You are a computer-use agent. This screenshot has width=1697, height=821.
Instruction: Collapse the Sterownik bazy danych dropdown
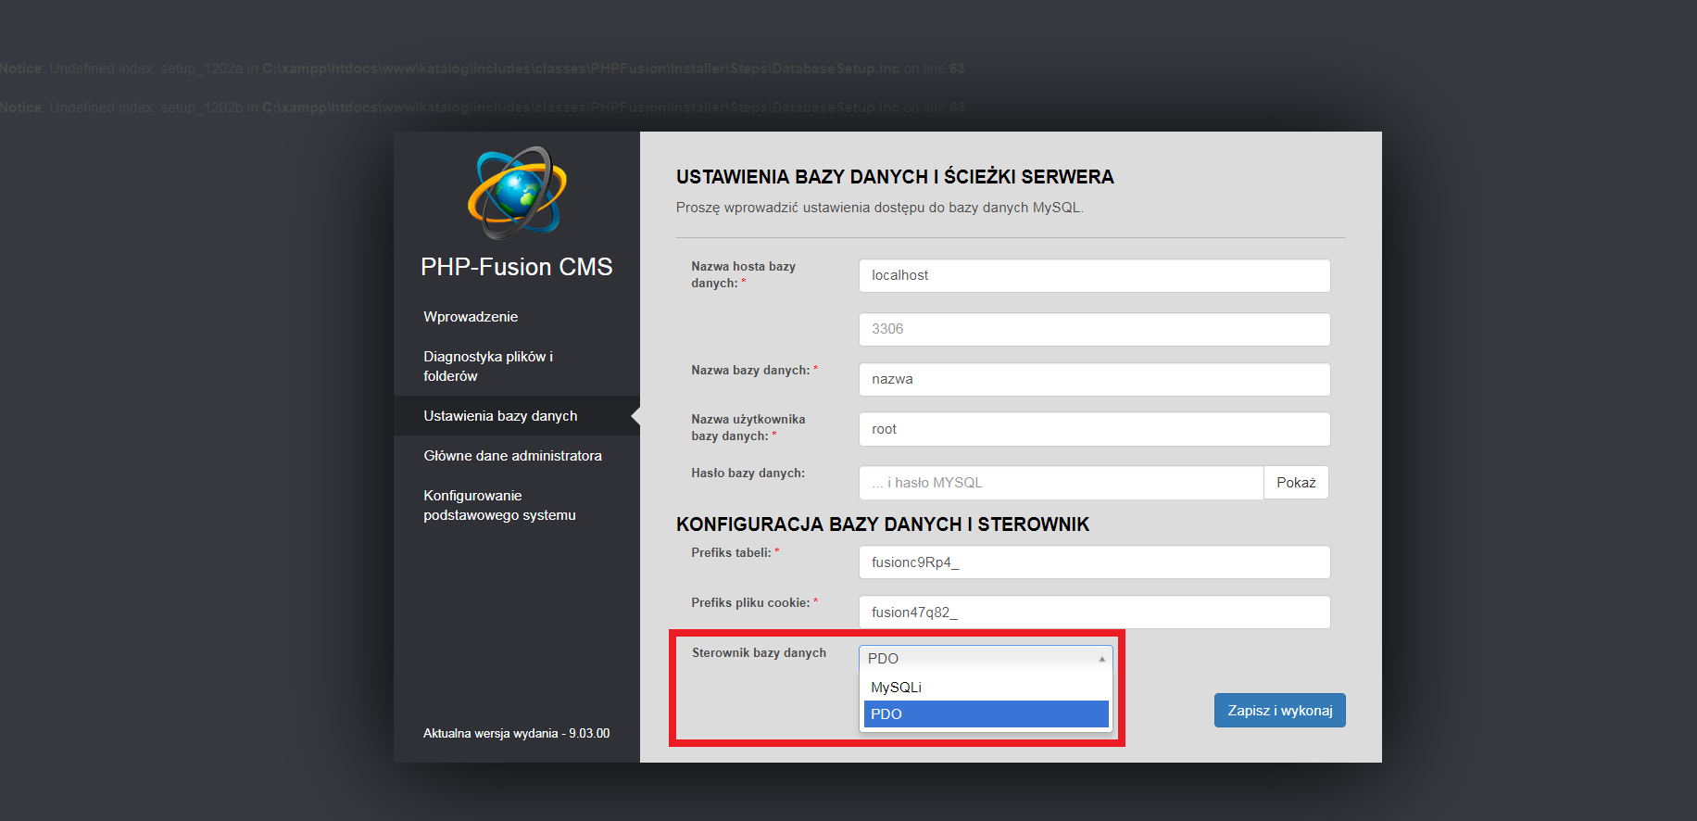[x=986, y=658]
